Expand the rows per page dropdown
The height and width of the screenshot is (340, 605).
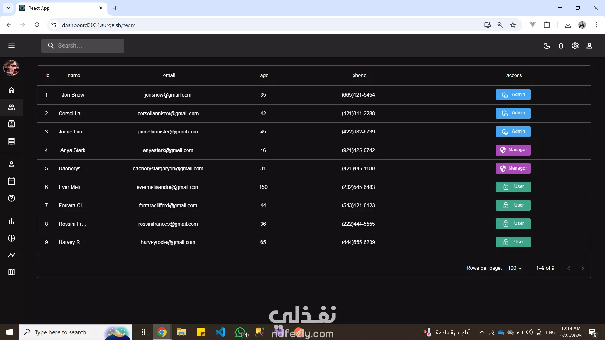click(x=515, y=268)
